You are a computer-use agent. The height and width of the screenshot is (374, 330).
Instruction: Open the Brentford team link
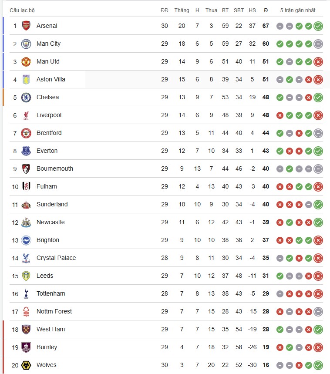[x=49, y=133]
